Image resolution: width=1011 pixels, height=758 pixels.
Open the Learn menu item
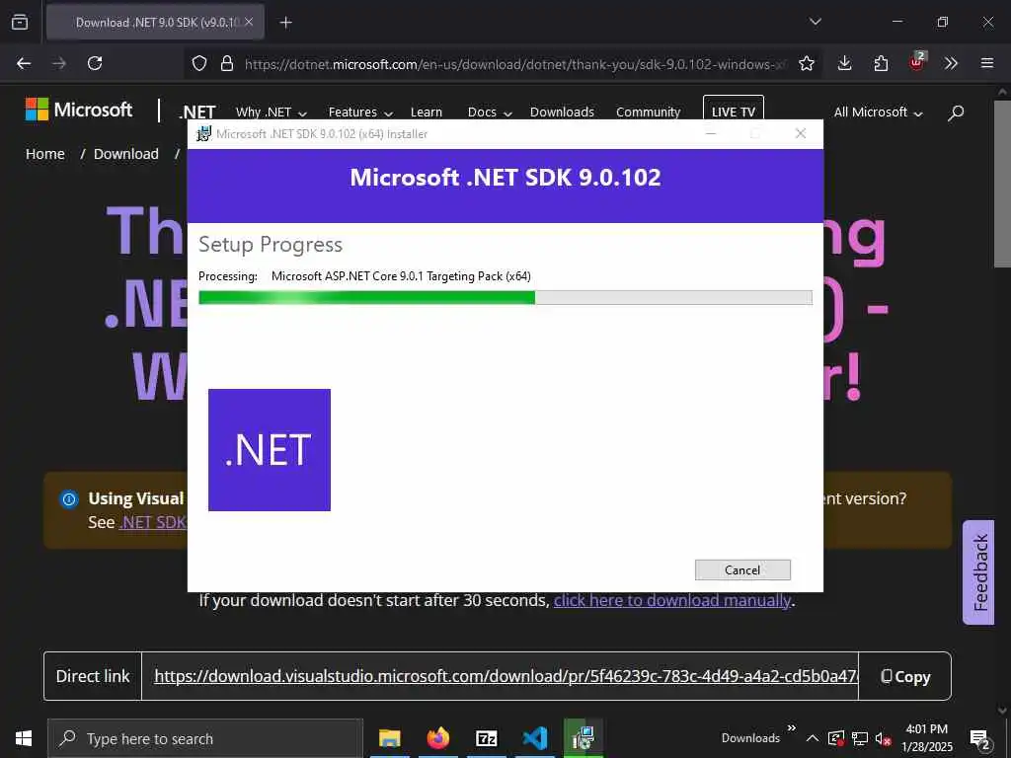427,113
